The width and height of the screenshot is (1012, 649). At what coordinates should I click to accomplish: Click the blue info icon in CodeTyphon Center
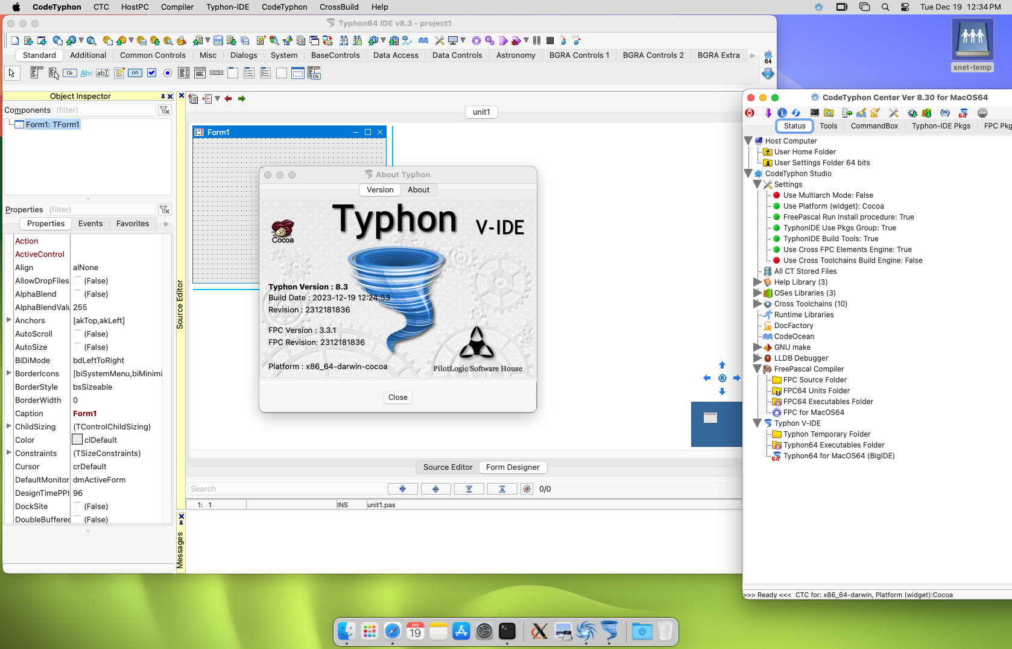(x=782, y=113)
